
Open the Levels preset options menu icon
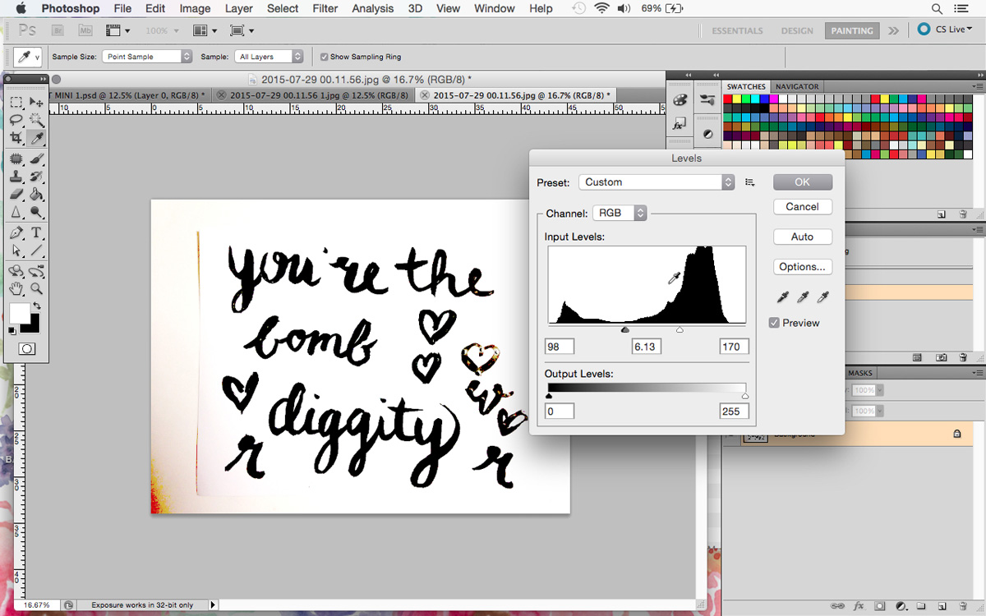tap(749, 182)
